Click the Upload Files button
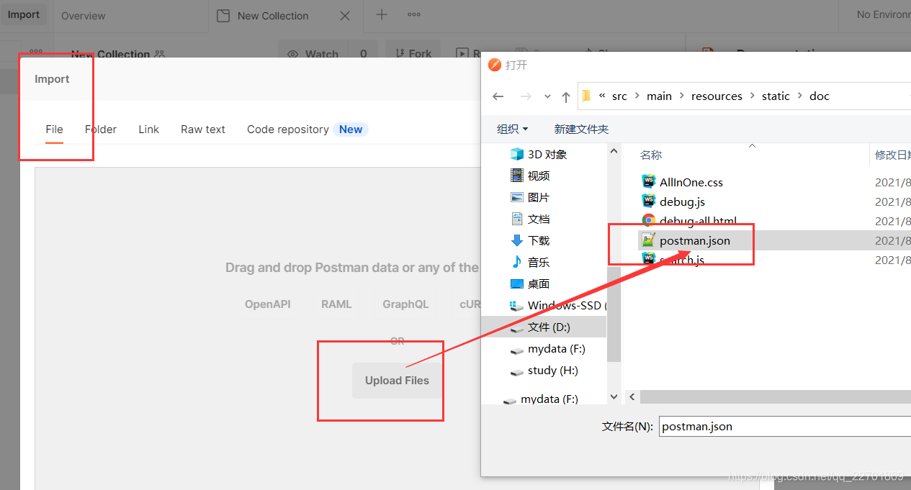 [397, 381]
